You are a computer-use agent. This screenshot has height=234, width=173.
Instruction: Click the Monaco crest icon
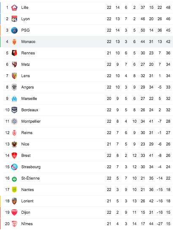pos(14,42)
